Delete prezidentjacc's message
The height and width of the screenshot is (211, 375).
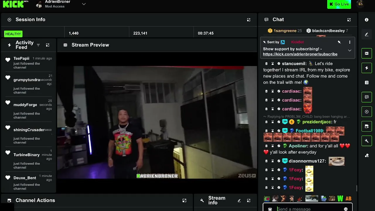pos(266,122)
